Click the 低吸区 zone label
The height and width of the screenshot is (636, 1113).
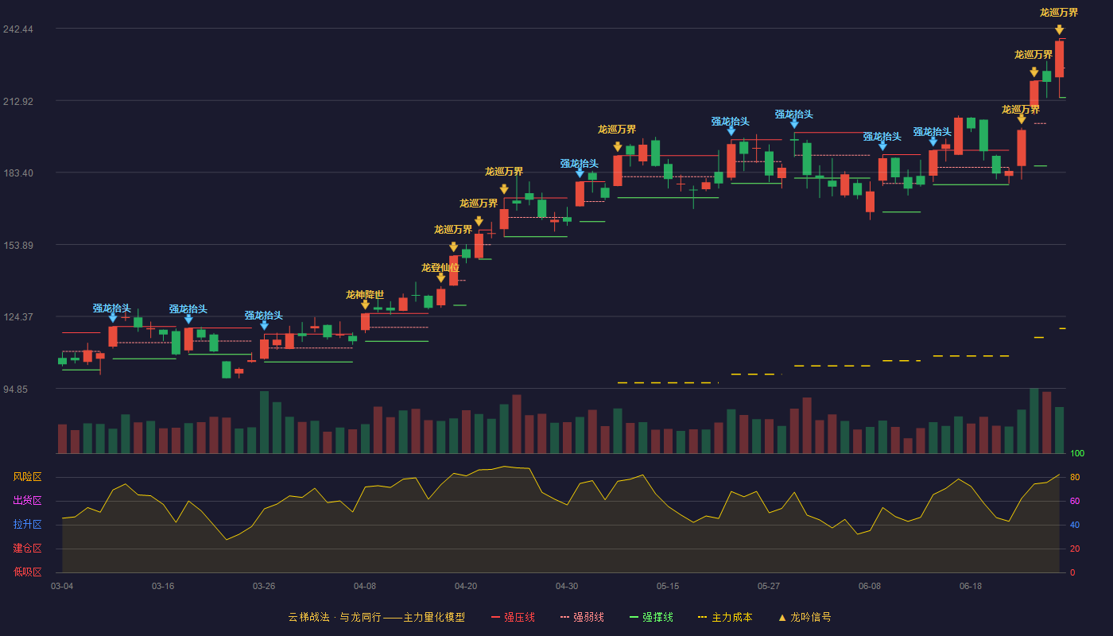coord(27,572)
